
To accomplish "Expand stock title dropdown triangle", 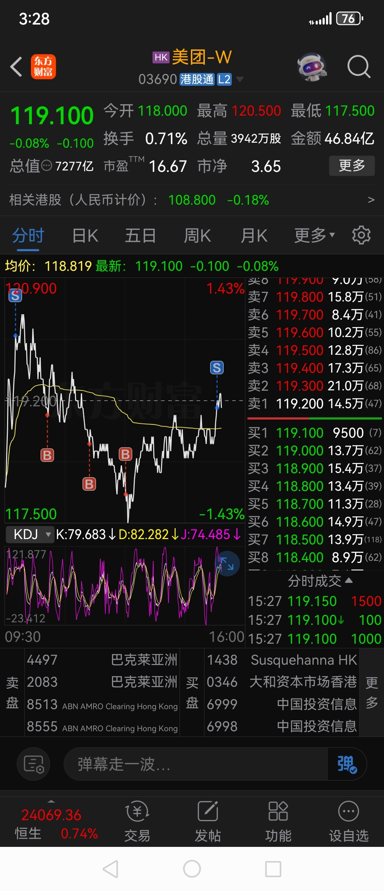I will [240, 79].
